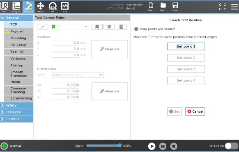Click the Y position field

tap(65, 49)
